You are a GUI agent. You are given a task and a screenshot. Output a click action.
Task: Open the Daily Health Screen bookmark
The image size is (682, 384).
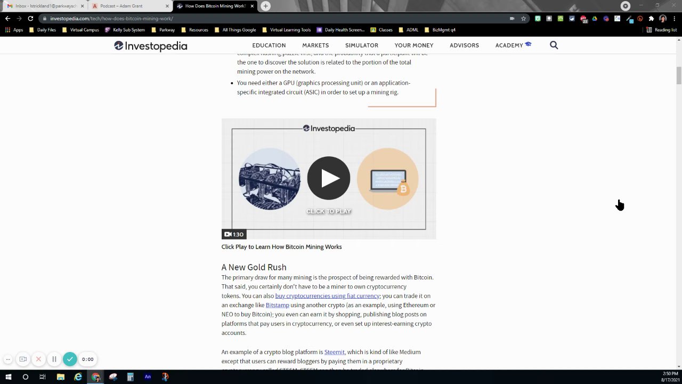coord(341,30)
